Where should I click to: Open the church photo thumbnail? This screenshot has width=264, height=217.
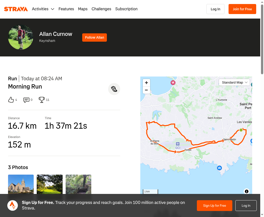click(21, 184)
